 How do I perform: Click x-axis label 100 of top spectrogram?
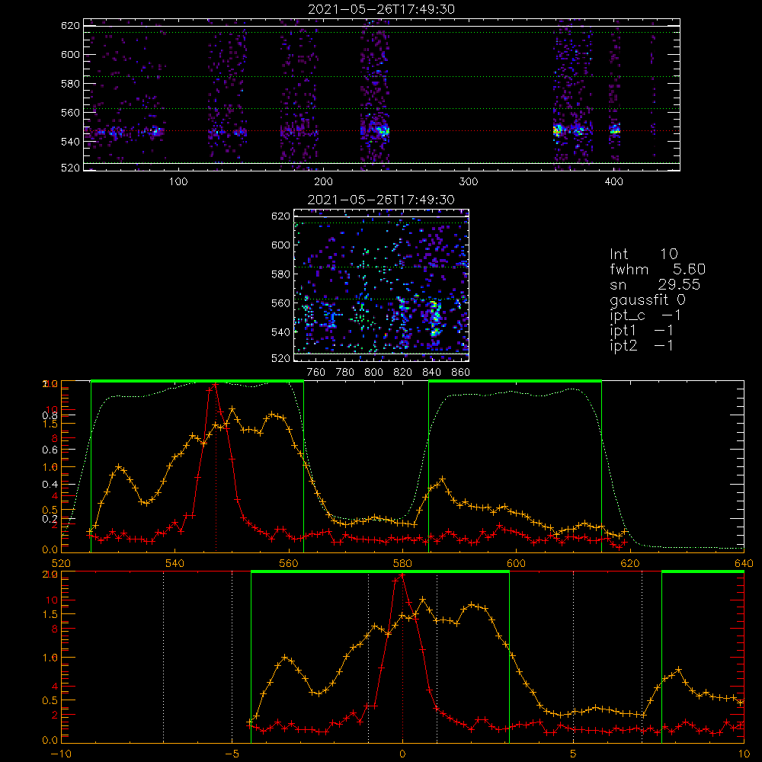click(x=178, y=182)
